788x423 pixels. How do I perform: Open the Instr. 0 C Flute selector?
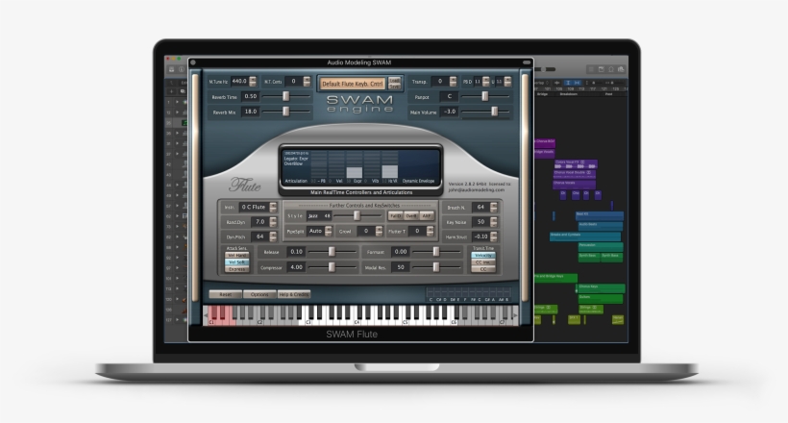click(x=258, y=207)
